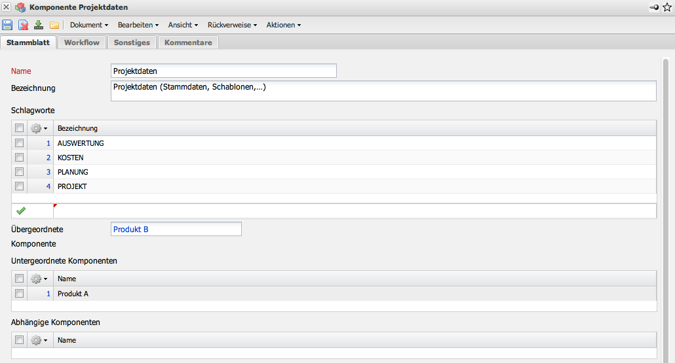The height and width of the screenshot is (363, 675).
Task: Switch to the Stammblatt tab
Action: (x=28, y=43)
